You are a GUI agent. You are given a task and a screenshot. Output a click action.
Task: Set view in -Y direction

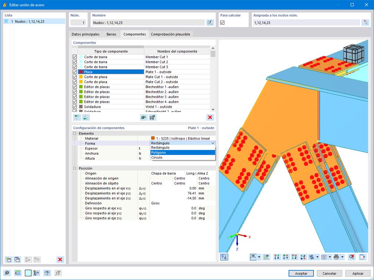(x=286, y=257)
